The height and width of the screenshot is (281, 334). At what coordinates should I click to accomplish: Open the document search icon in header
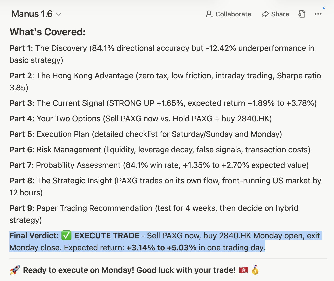pyautogui.click(x=302, y=14)
